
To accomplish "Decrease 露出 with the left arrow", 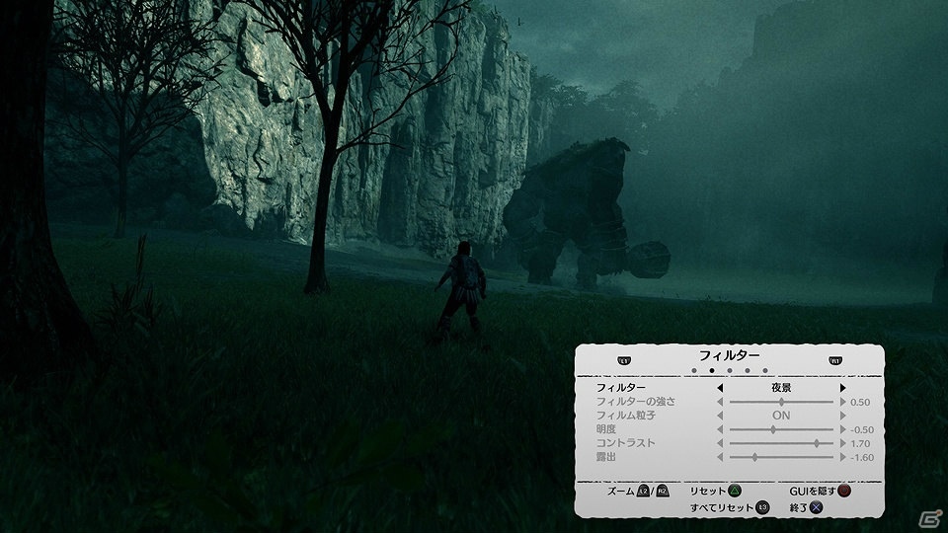I will [x=720, y=457].
